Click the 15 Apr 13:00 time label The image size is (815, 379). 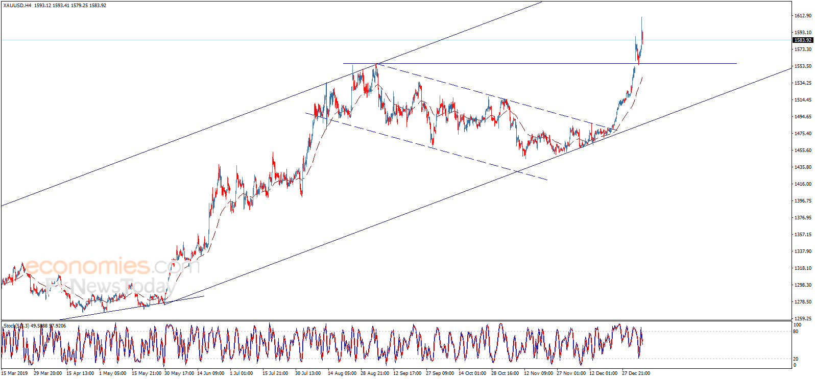(80, 373)
